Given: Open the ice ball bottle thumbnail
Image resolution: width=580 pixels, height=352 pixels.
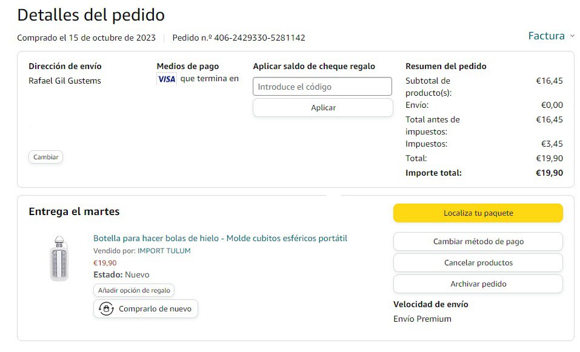Looking at the screenshot, I should 59,258.
